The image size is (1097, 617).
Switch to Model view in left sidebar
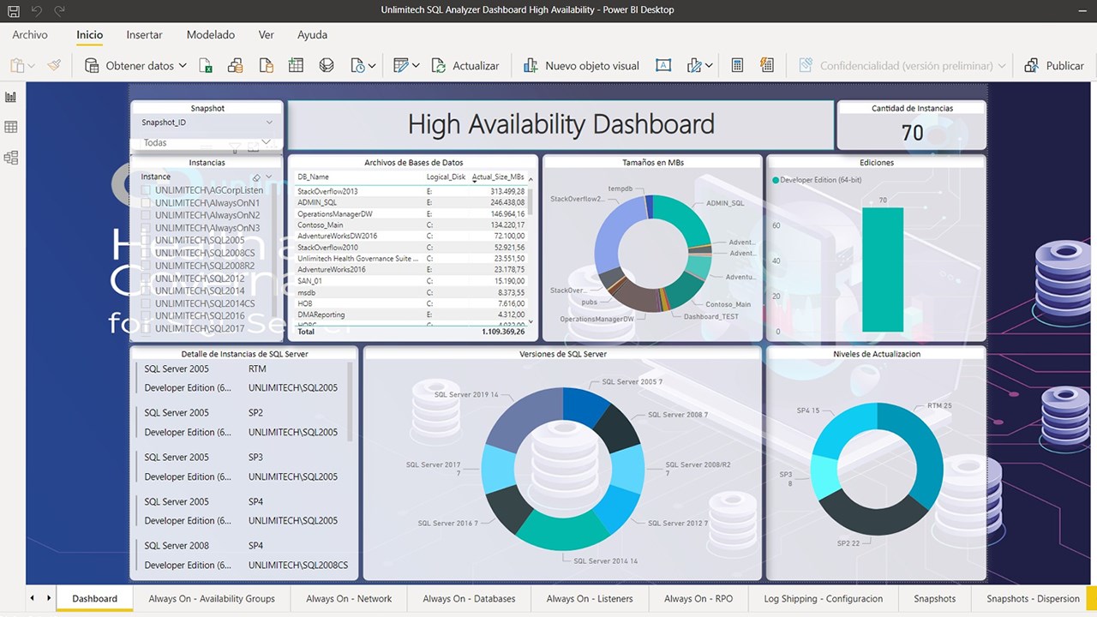coord(11,158)
